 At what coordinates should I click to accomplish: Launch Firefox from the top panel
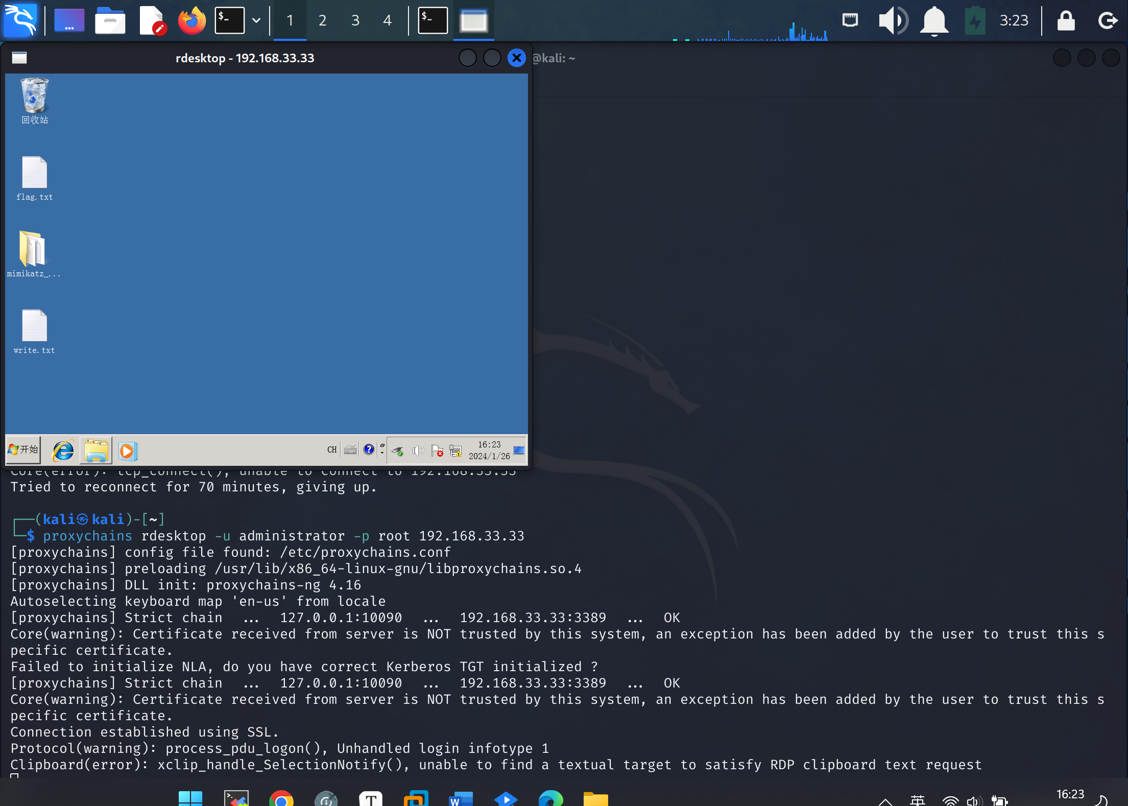(x=191, y=20)
